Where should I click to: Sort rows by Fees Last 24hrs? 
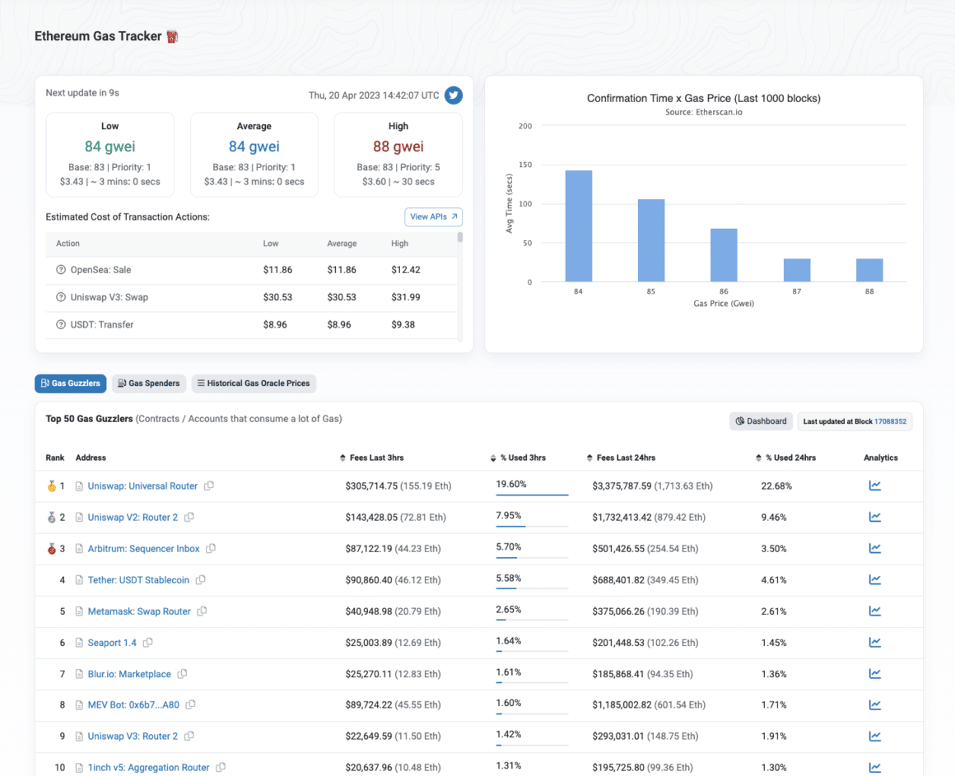click(x=588, y=458)
